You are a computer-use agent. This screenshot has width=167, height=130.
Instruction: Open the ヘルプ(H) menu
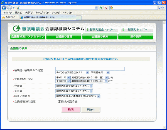[x=67, y=13]
